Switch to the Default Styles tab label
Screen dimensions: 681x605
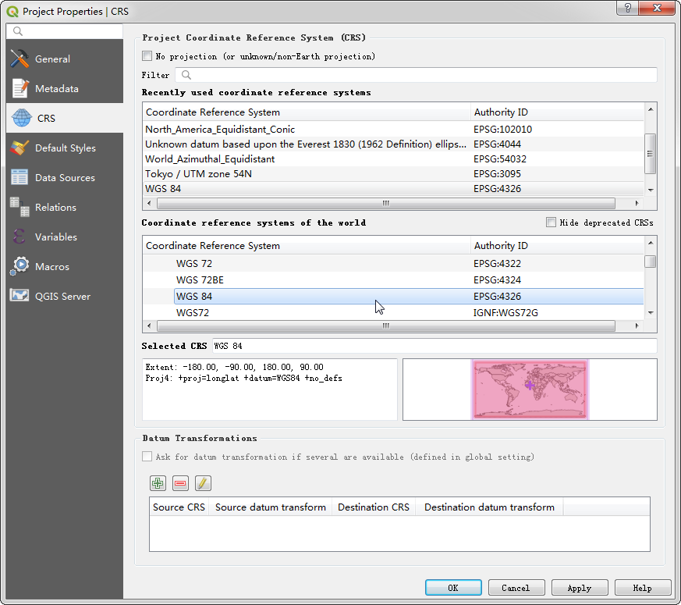click(66, 148)
